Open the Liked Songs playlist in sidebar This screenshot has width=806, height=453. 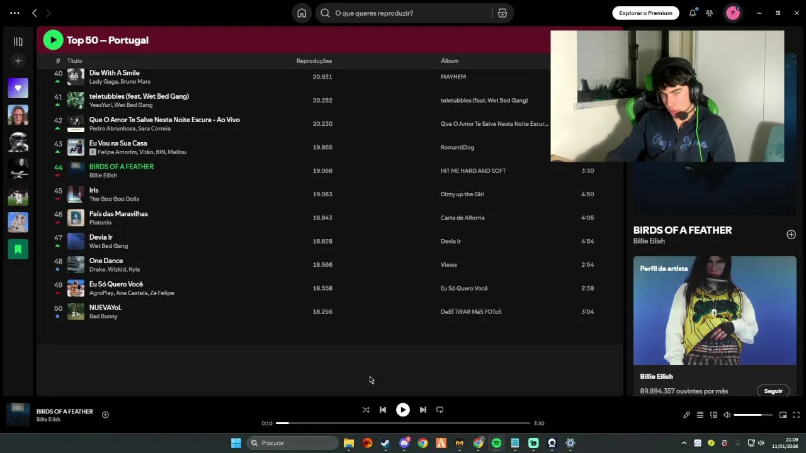pyautogui.click(x=18, y=88)
